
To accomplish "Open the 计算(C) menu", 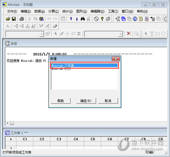I will [54, 11].
